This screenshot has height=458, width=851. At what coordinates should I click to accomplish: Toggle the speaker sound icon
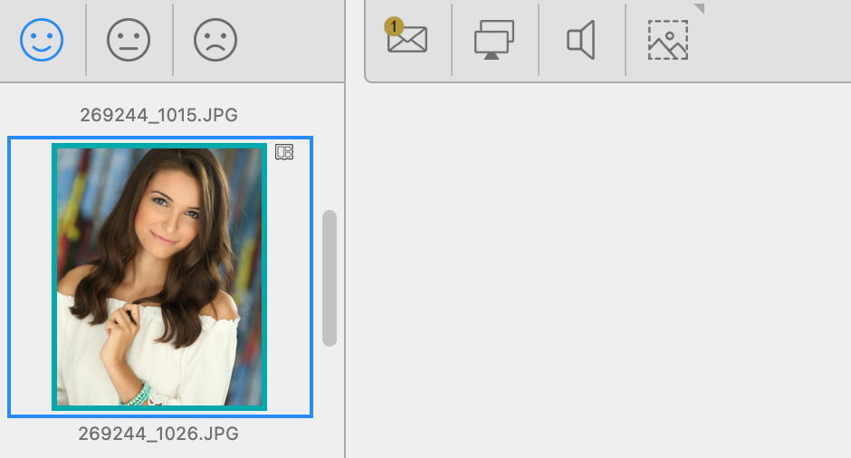tap(580, 41)
